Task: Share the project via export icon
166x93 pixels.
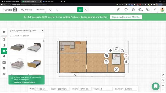Action: point(155,10)
